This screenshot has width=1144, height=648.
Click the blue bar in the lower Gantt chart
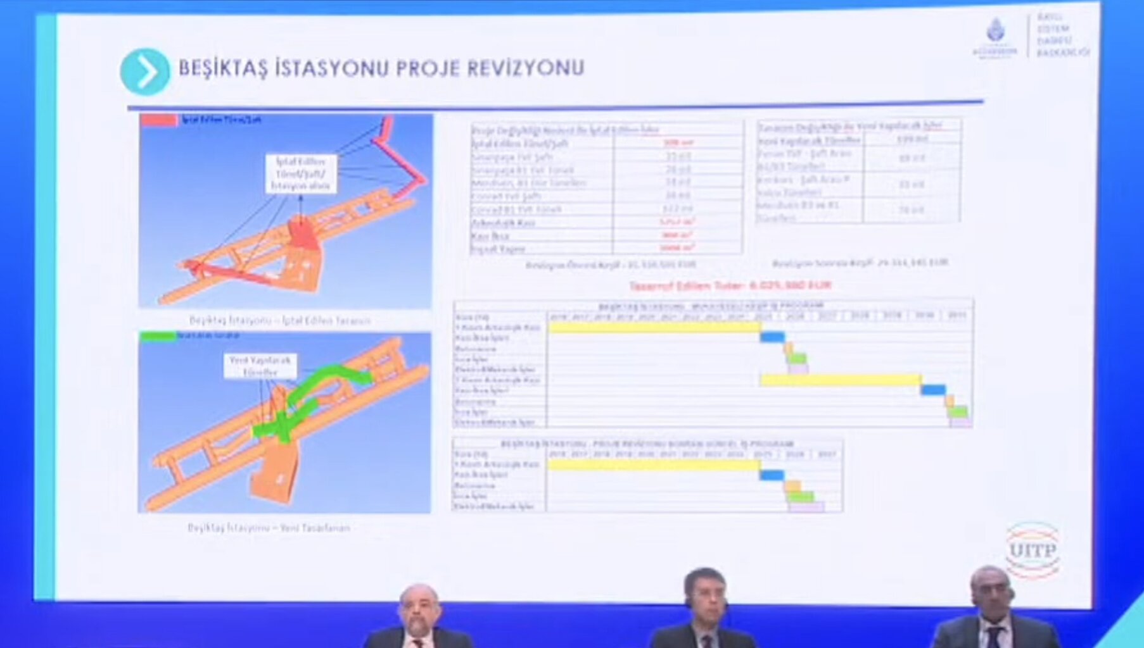[772, 475]
